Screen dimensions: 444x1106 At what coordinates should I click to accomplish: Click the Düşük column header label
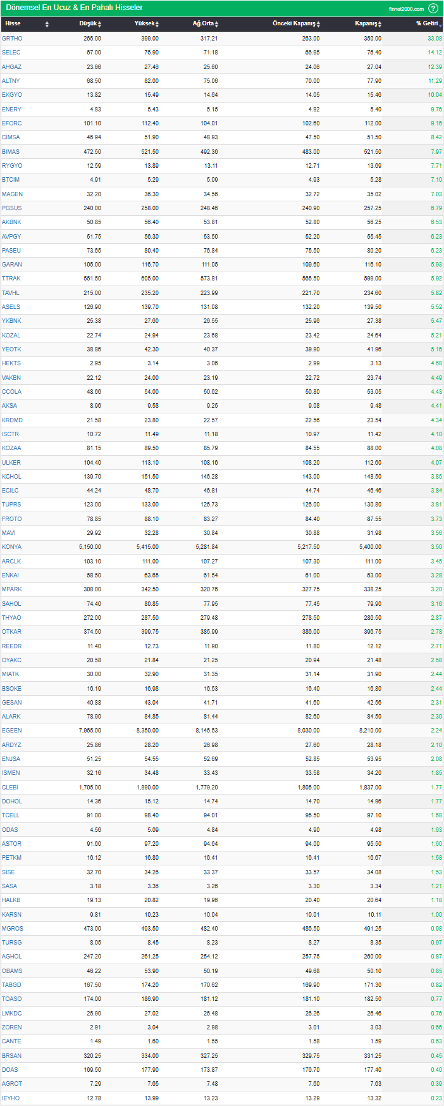tap(88, 23)
